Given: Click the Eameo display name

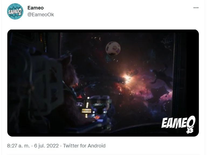Looking at the screenshot, I should pyautogui.click(x=36, y=8).
